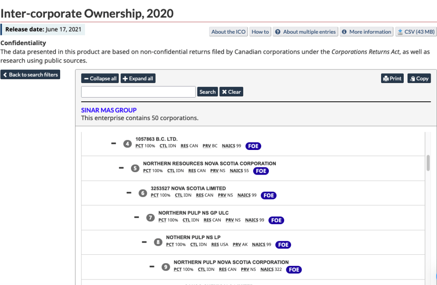The height and width of the screenshot is (285, 437).
Task: Collapse the 1057863 B.C. LTD. node
Action: [114, 144]
